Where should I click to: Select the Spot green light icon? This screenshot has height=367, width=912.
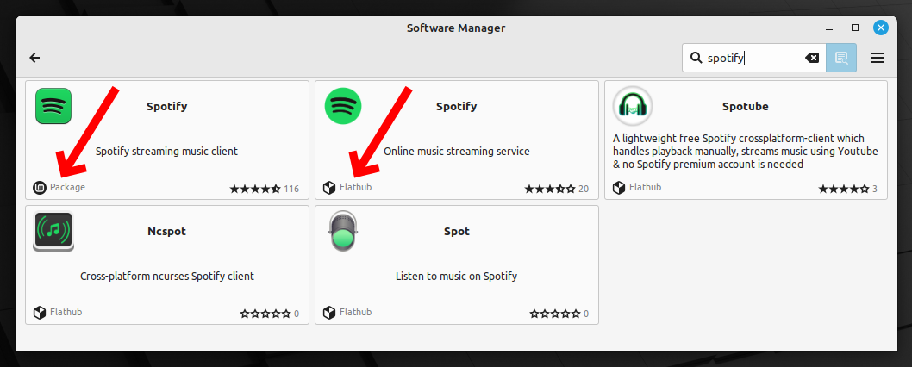click(342, 231)
